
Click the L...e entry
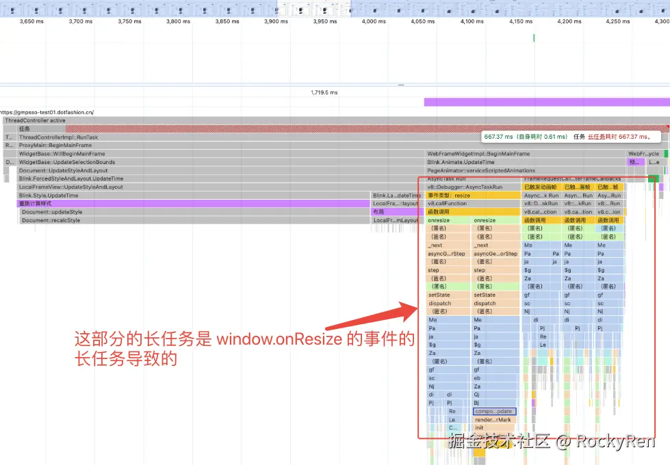point(654,162)
